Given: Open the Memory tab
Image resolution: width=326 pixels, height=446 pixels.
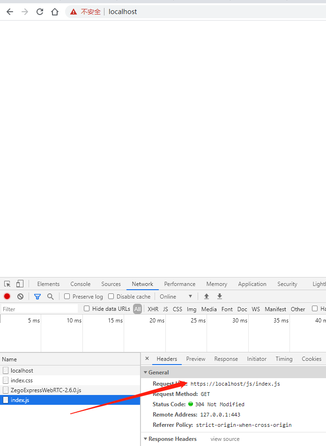Looking at the screenshot, I should (217, 284).
